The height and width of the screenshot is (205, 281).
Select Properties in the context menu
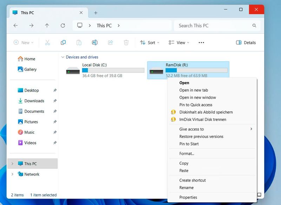(188, 197)
